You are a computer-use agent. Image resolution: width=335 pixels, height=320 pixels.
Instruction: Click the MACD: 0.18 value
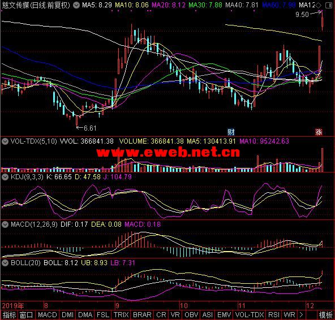pyautogui.click(x=143, y=224)
